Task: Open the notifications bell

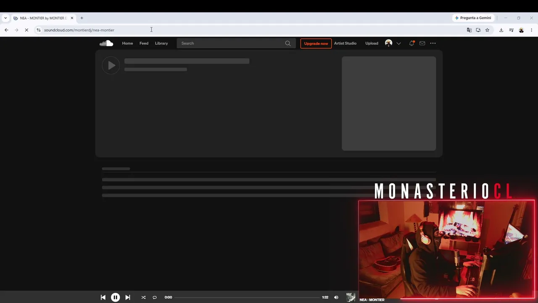Action: click(411, 43)
